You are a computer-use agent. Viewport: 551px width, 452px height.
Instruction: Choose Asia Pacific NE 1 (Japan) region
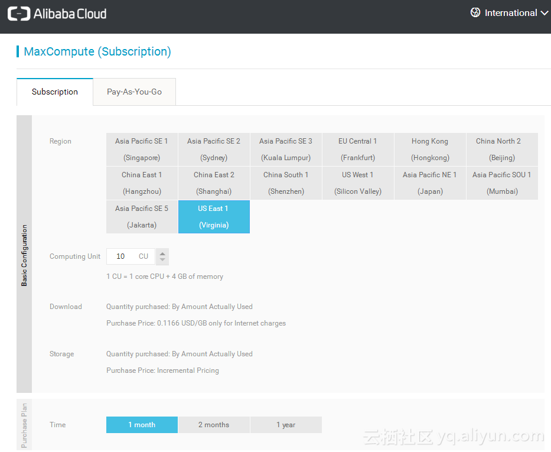[x=430, y=183]
